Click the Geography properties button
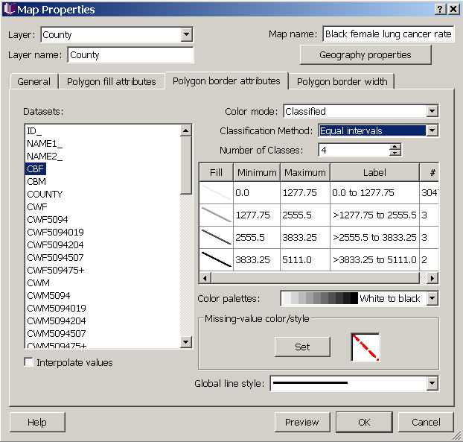The height and width of the screenshot is (442, 463). coord(365,54)
